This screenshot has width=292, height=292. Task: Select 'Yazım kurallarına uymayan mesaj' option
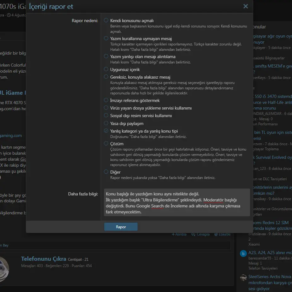tap(106, 39)
